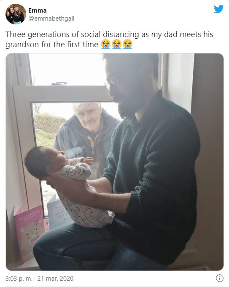Click the date 21 mar. 2020
This screenshot has height=287, width=229.
tap(55, 279)
